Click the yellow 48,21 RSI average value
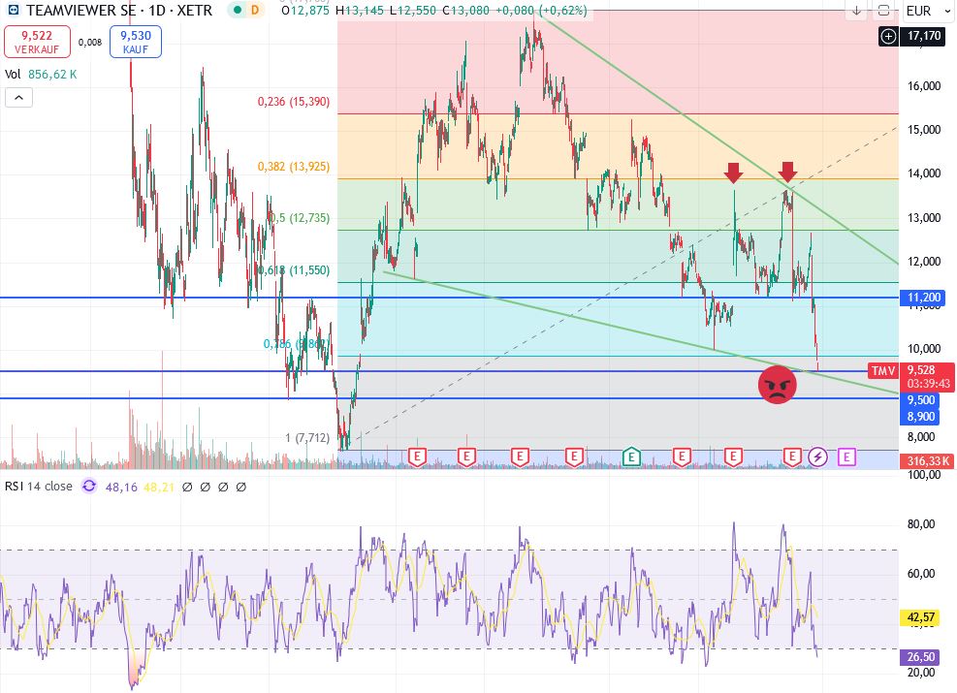Image resolution: width=957 pixels, height=693 pixels. point(159,487)
